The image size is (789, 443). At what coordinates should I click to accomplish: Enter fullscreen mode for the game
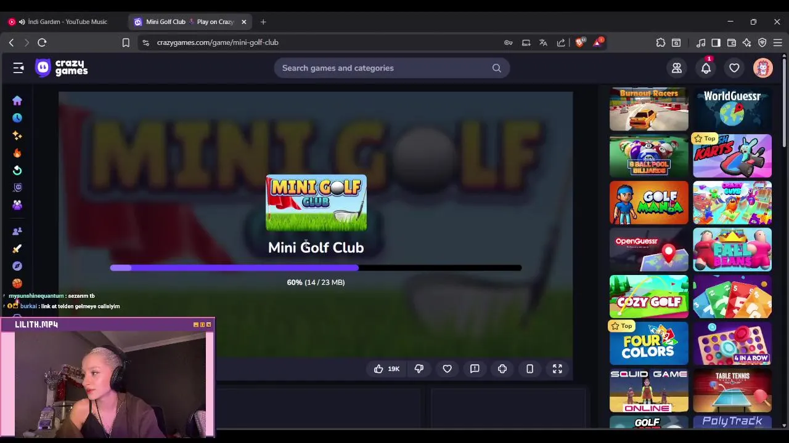(x=557, y=369)
